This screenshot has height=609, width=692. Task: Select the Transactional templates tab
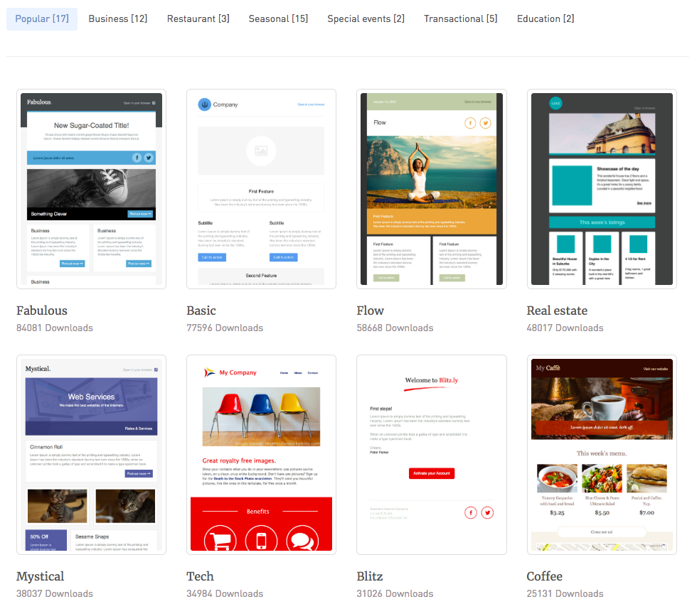click(x=460, y=18)
